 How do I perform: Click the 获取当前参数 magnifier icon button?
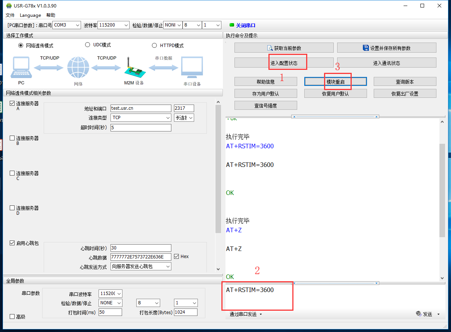coord(270,48)
